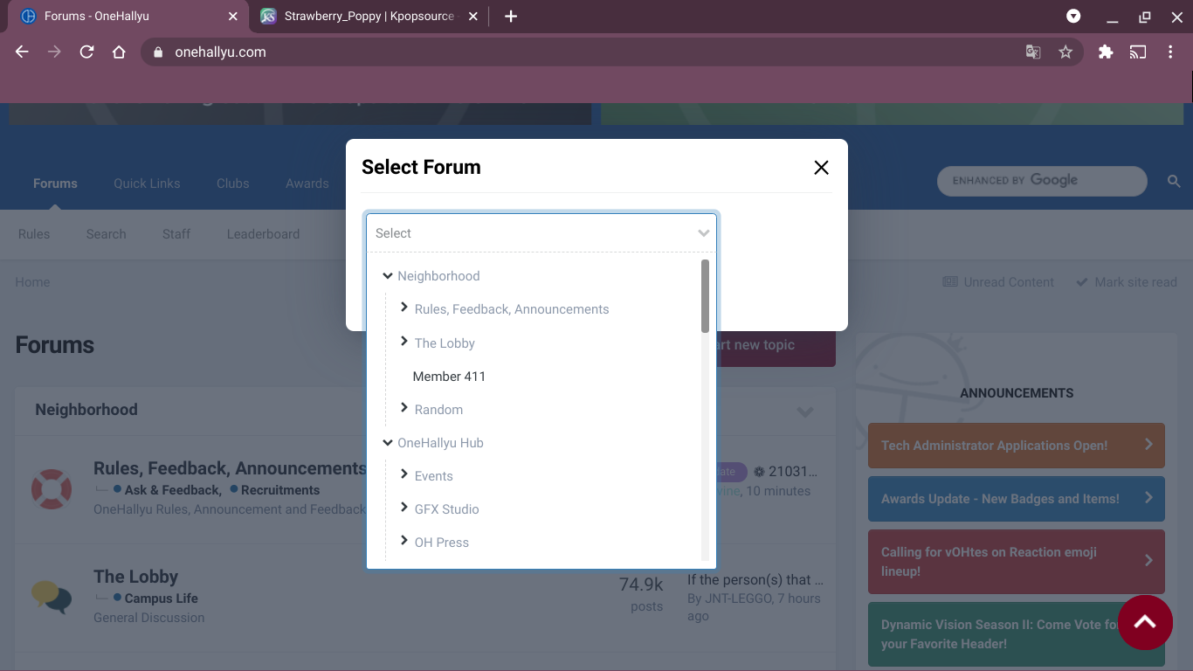Open Rules, Feedback, Announcements forum
This screenshot has height=671, width=1193.
click(230, 469)
